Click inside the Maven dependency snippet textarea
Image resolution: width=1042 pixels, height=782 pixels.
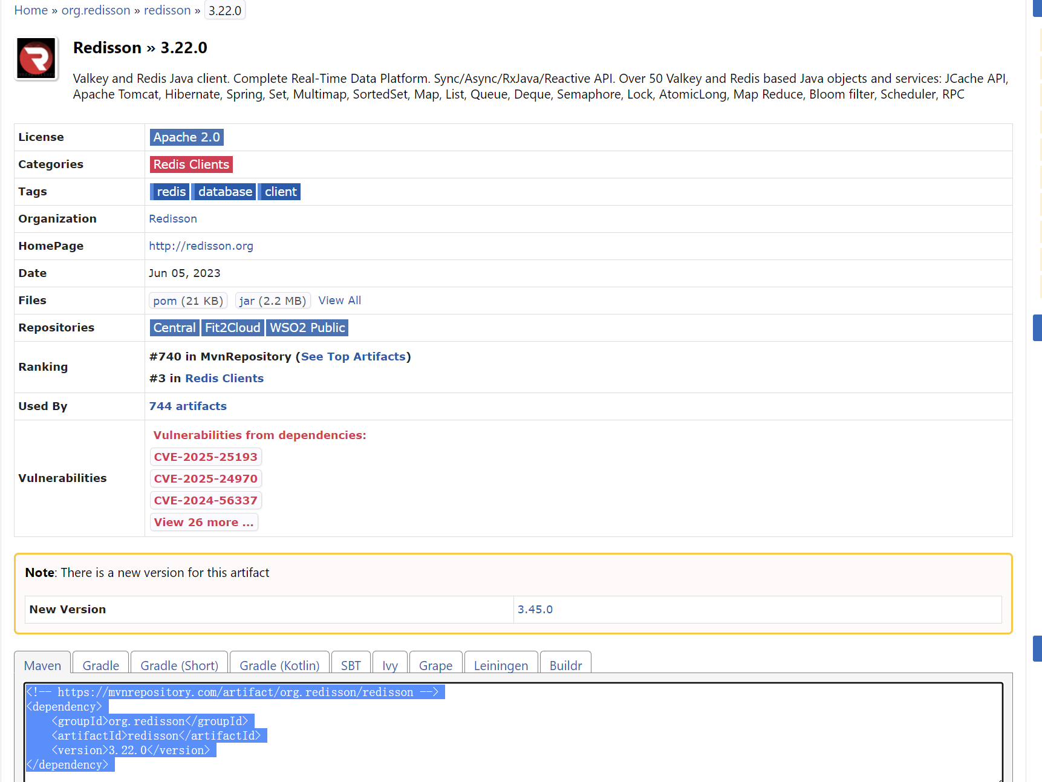point(513,732)
